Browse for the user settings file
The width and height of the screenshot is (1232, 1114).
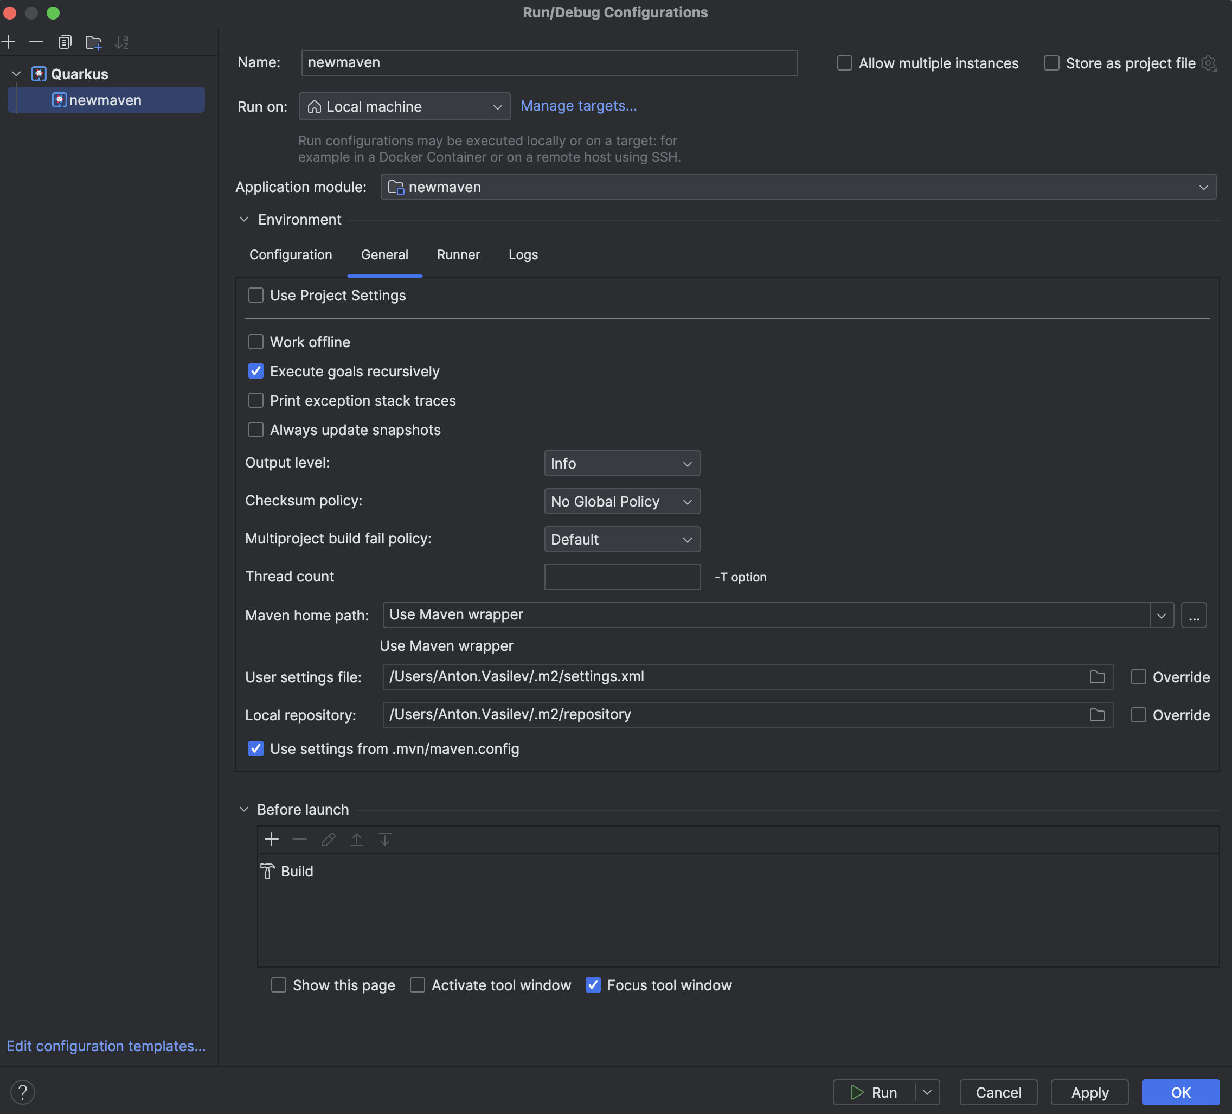(1097, 676)
